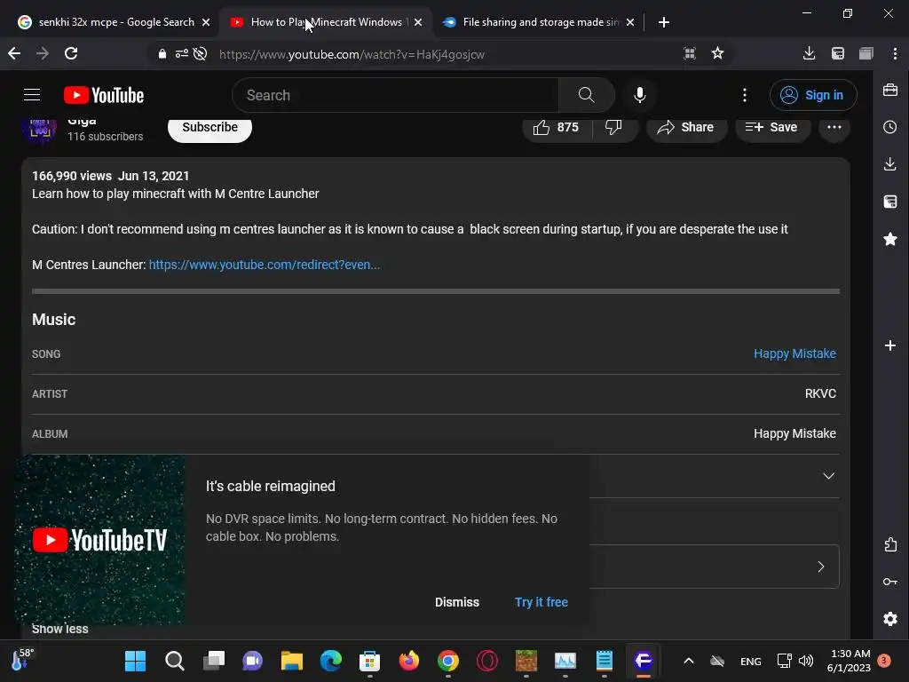This screenshot has height=682, width=909.
Task: Open a new browser tab with plus button
Action: click(664, 22)
